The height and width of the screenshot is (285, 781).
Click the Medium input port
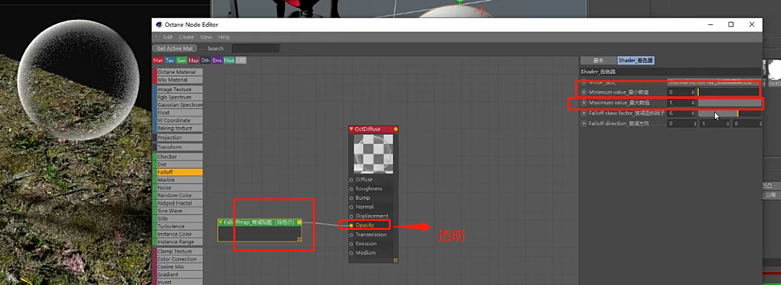pyautogui.click(x=351, y=252)
